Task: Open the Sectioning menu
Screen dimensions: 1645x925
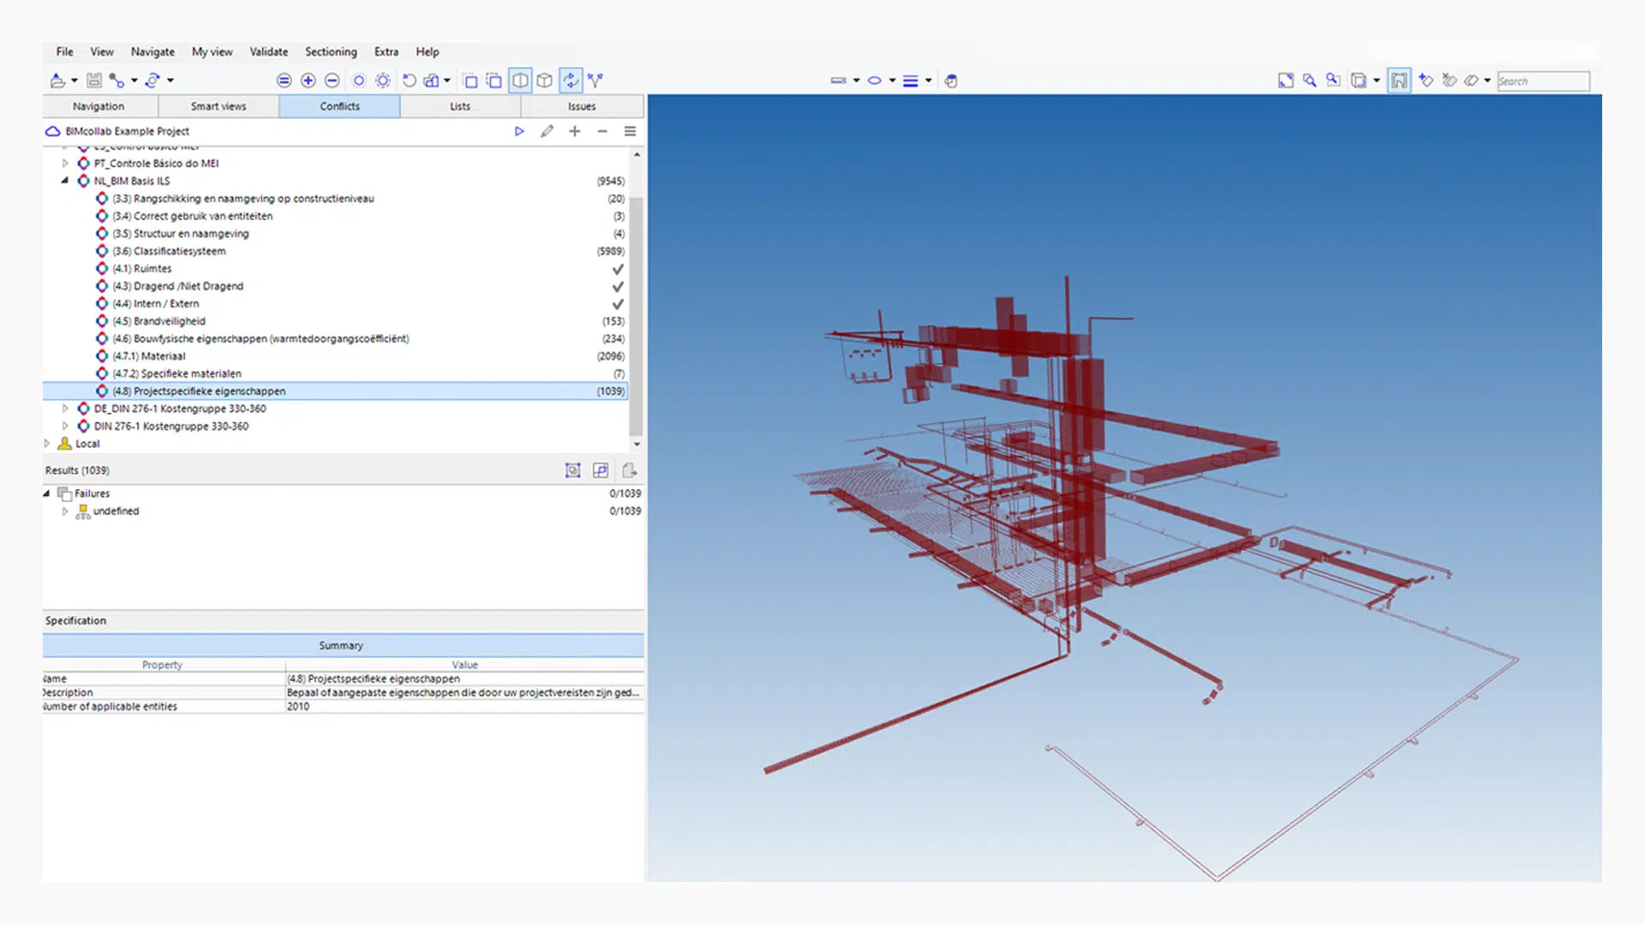Action: (331, 51)
